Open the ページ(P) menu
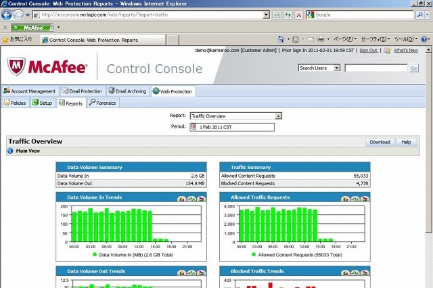Screen dimensions: 433x288 [345, 39]
